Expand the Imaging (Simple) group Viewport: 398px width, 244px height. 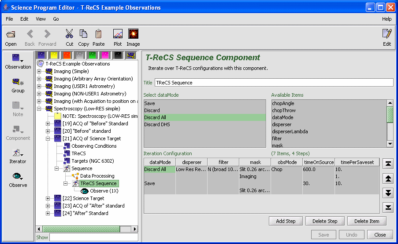(x=39, y=71)
